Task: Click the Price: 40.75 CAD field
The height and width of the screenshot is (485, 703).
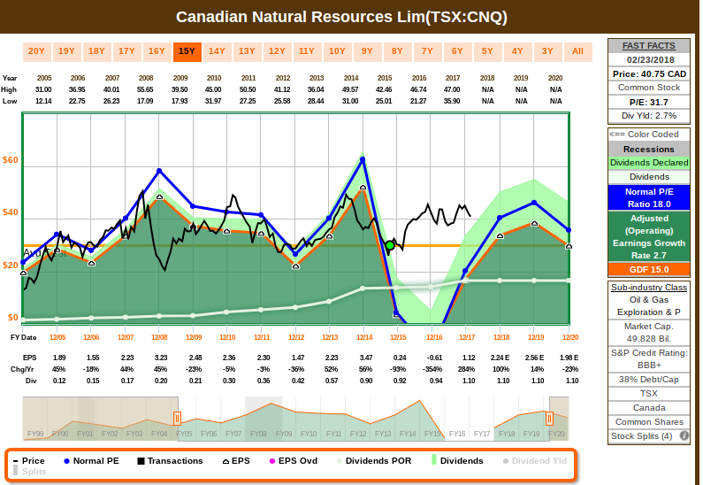Action: tap(649, 74)
